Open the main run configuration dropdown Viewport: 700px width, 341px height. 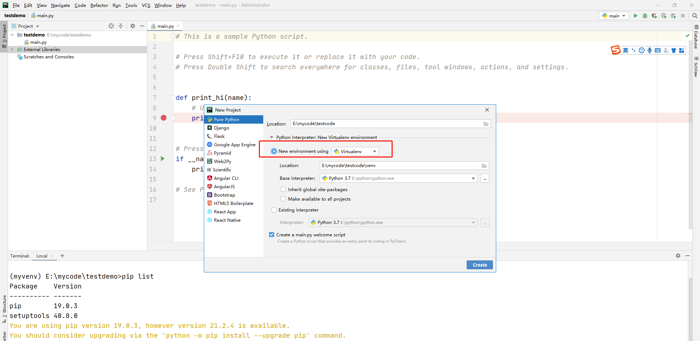click(x=614, y=16)
